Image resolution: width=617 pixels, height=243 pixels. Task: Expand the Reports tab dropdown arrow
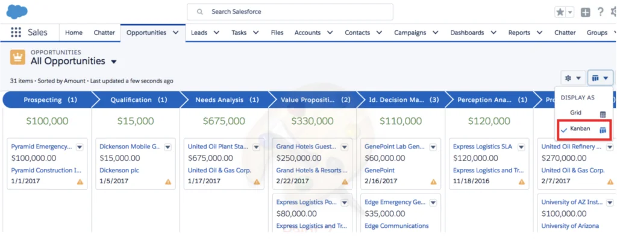click(539, 33)
